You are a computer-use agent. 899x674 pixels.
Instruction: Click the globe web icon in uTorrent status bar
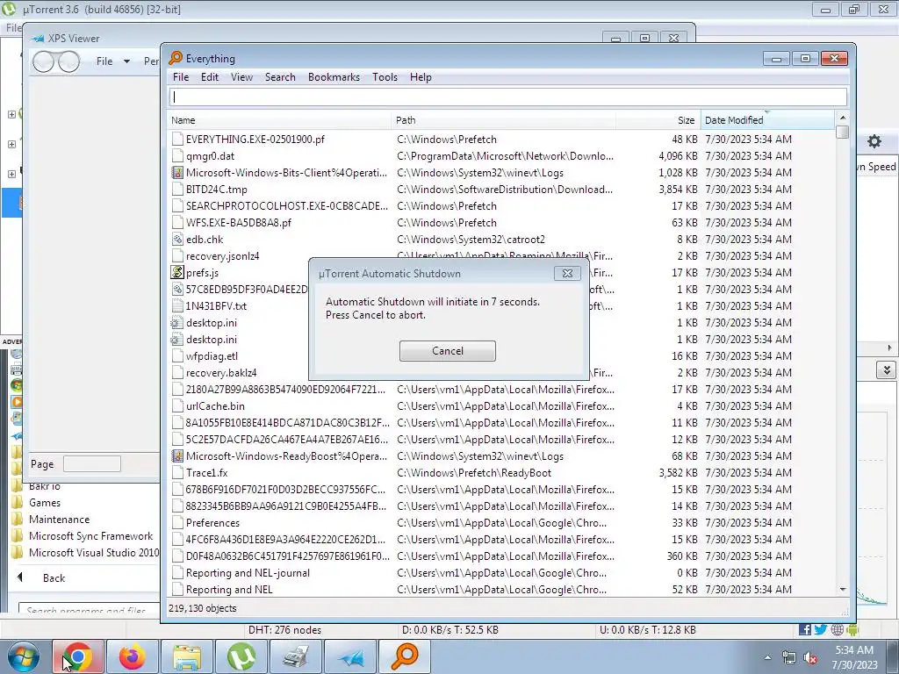point(837,630)
